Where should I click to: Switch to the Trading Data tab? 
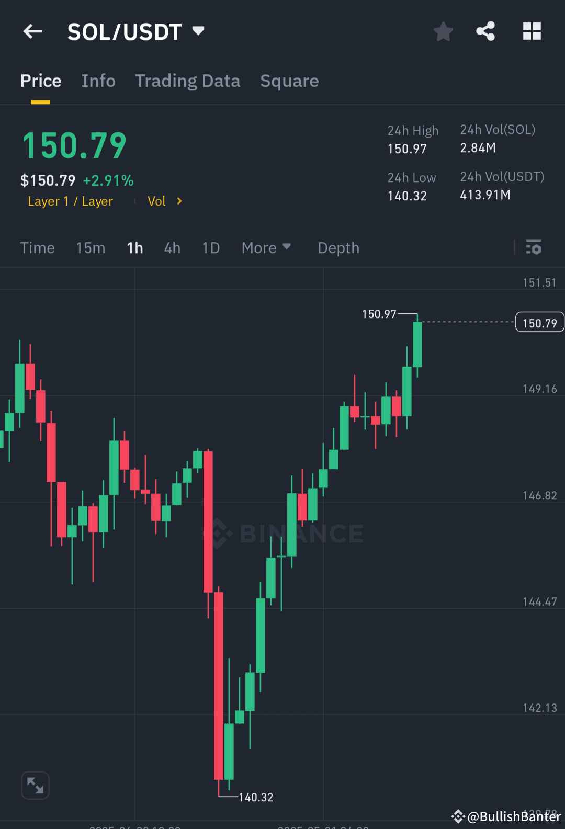187,81
